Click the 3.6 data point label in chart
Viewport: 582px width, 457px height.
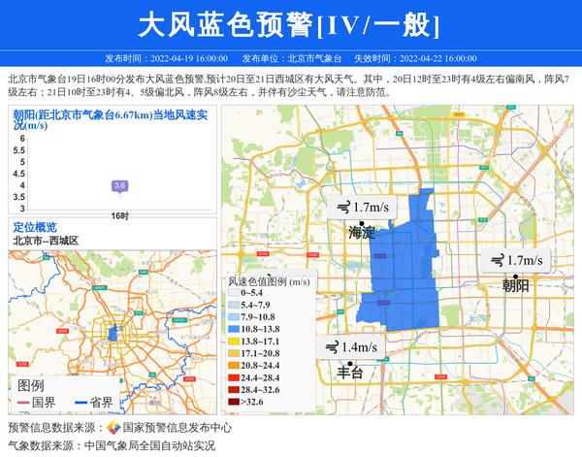120,185
